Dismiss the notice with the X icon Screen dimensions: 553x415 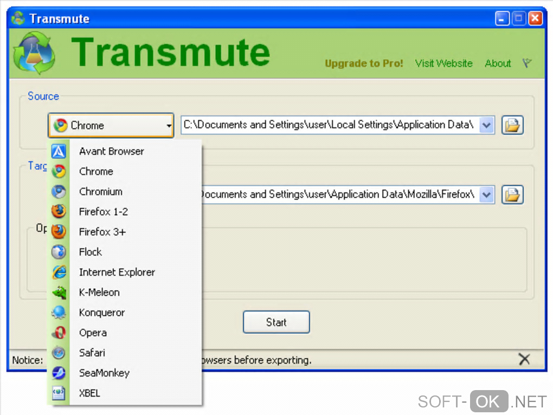click(x=524, y=359)
